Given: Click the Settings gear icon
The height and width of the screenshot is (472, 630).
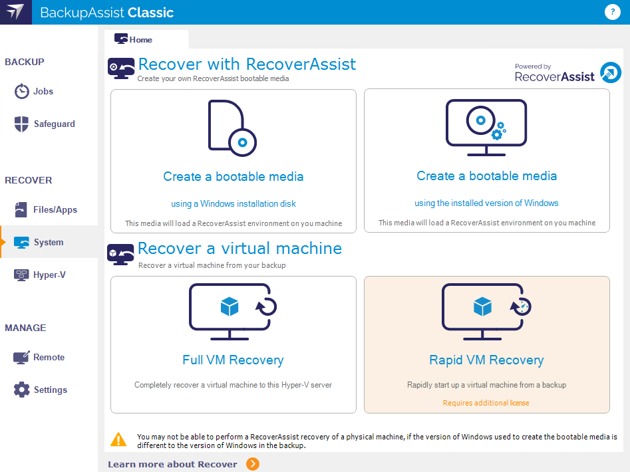Looking at the screenshot, I should tap(22, 390).
